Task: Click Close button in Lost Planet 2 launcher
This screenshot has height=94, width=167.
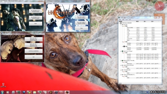Action: click(81, 28)
